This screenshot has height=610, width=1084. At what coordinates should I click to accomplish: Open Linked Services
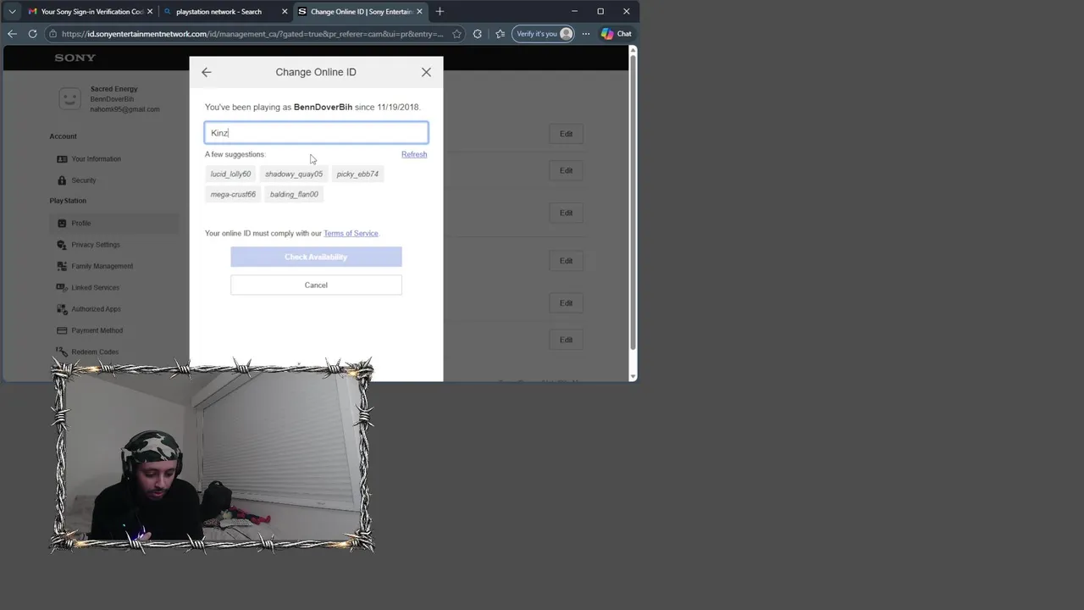[x=95, y=287]
